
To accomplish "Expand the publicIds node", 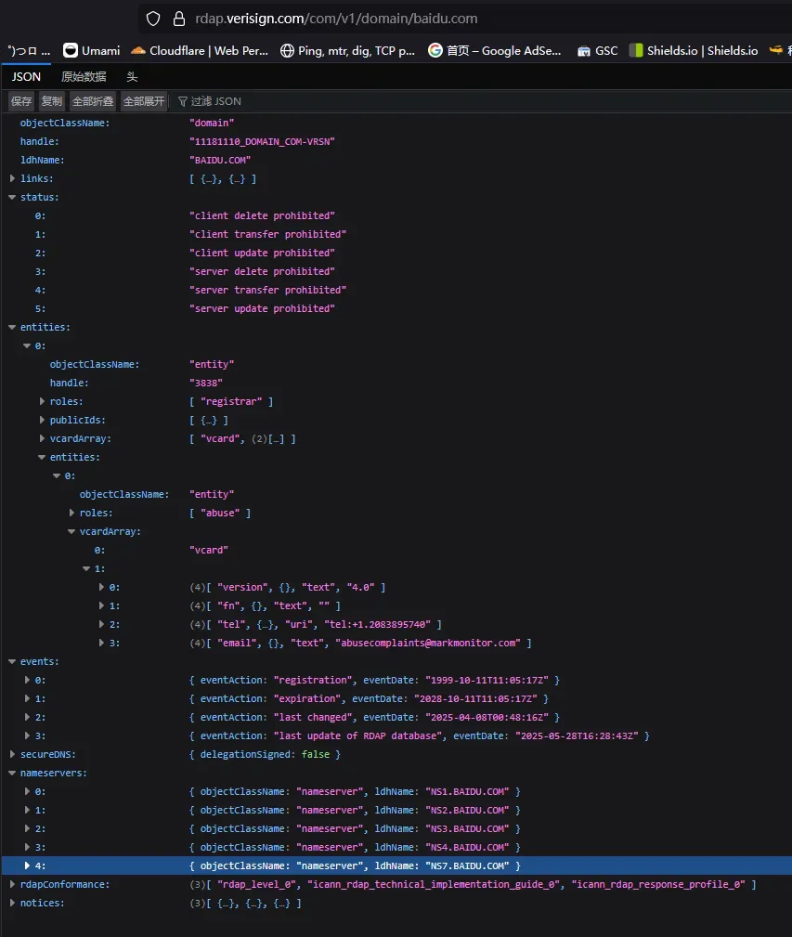I will pos(42,420).
